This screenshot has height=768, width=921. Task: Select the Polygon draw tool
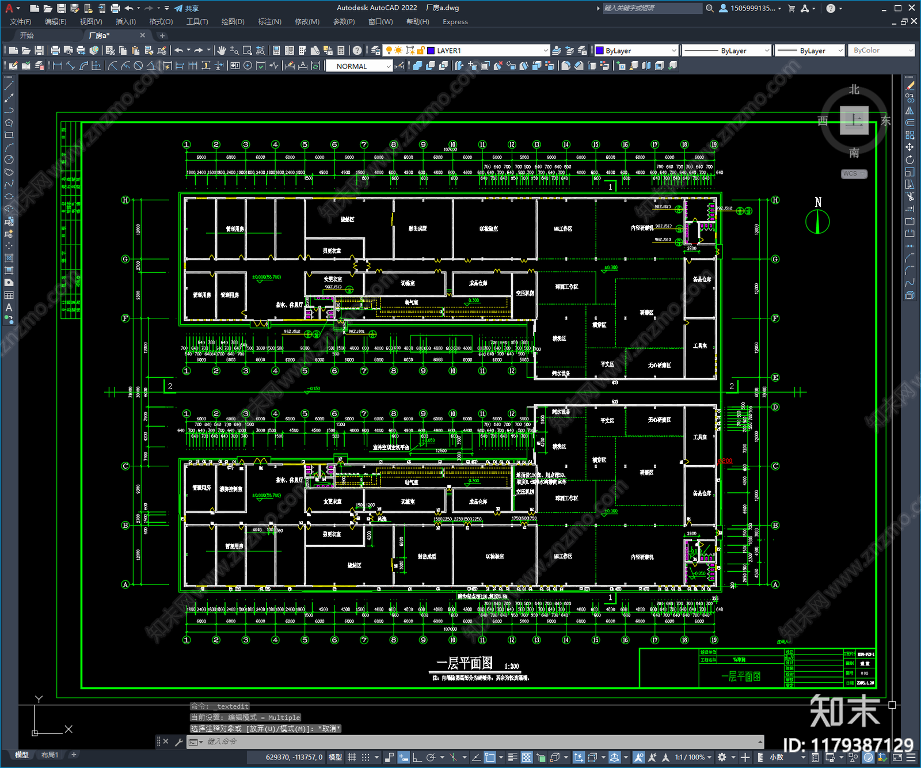pos(9,123)
